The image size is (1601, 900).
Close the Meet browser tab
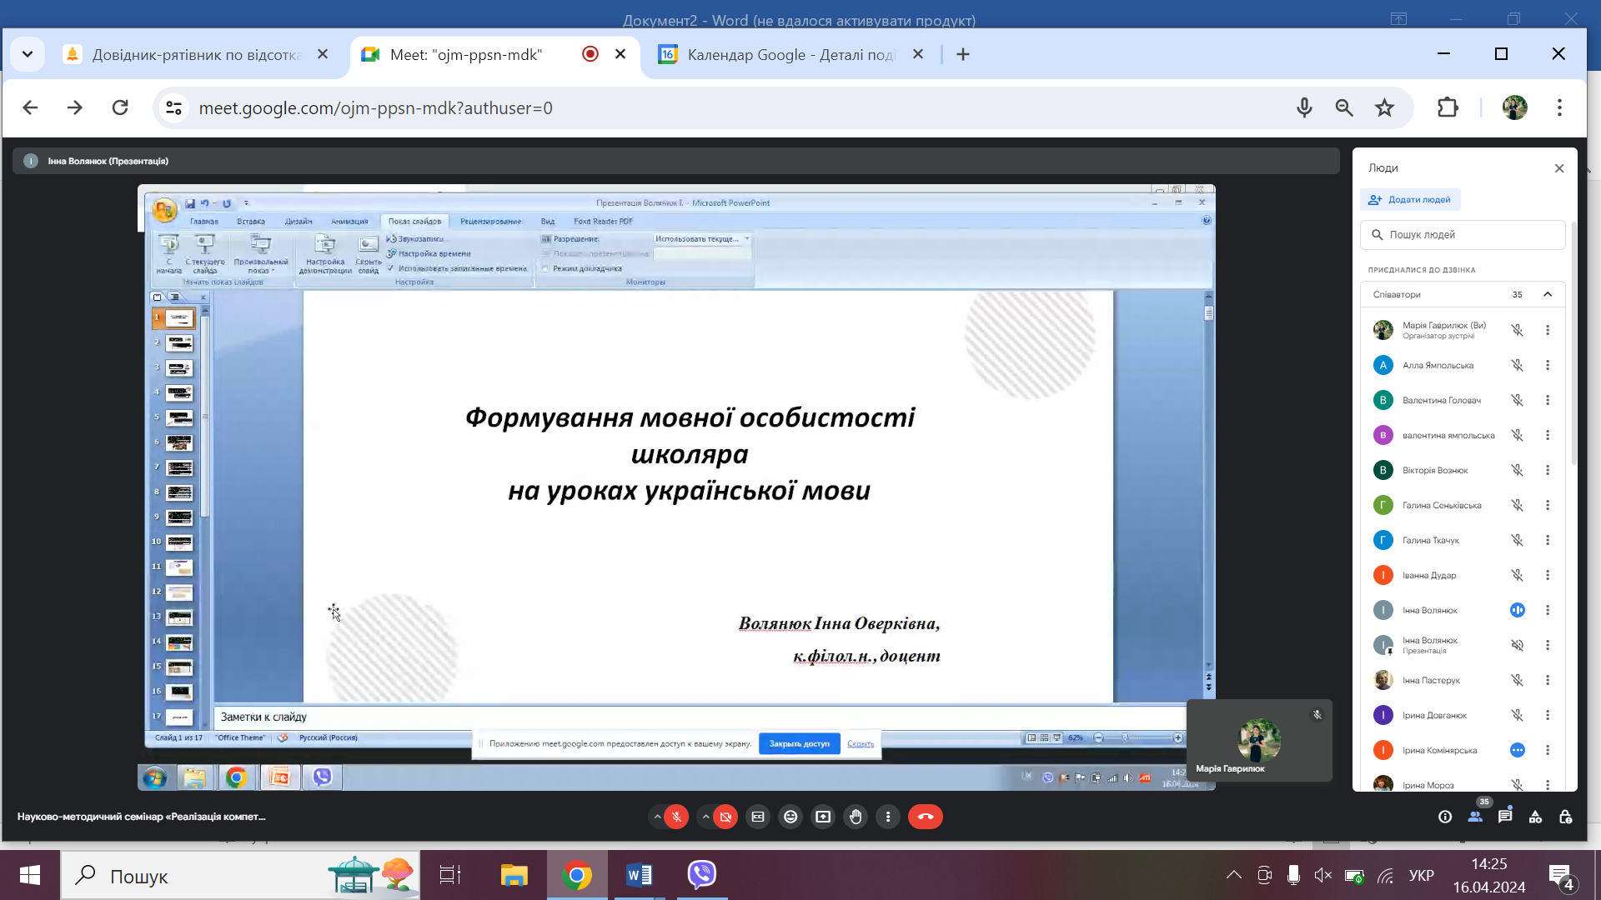tap(620, 54)
